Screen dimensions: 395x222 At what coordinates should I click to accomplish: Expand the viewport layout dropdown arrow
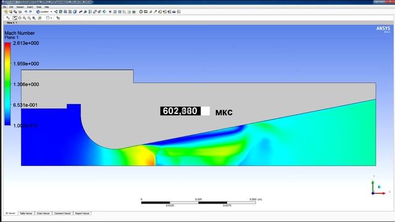click(x=51, y=18)
